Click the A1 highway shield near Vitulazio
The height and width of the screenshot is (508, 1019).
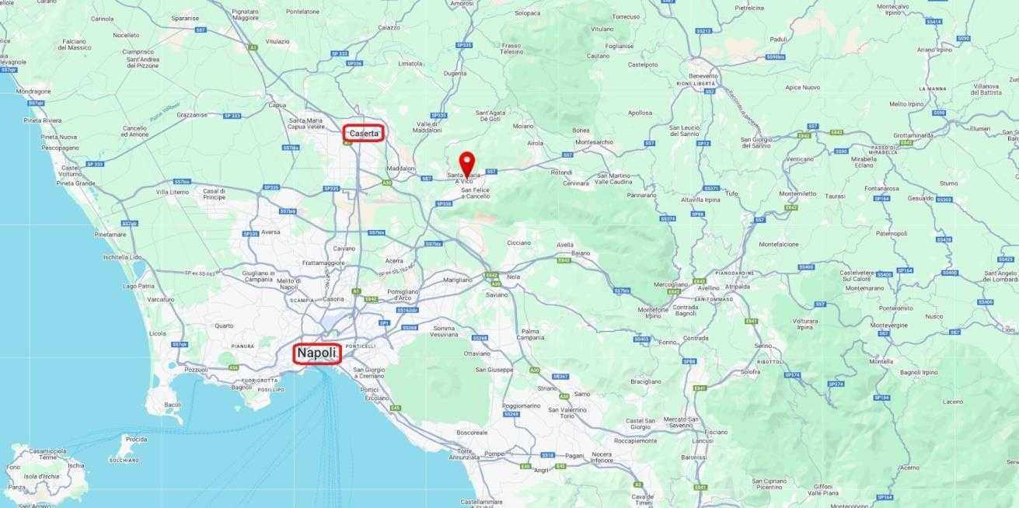[x=253, y=47]
